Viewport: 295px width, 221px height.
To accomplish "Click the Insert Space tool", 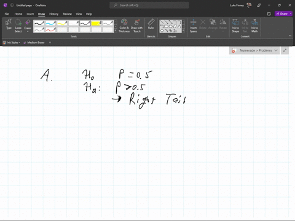I will coord(193,26).
